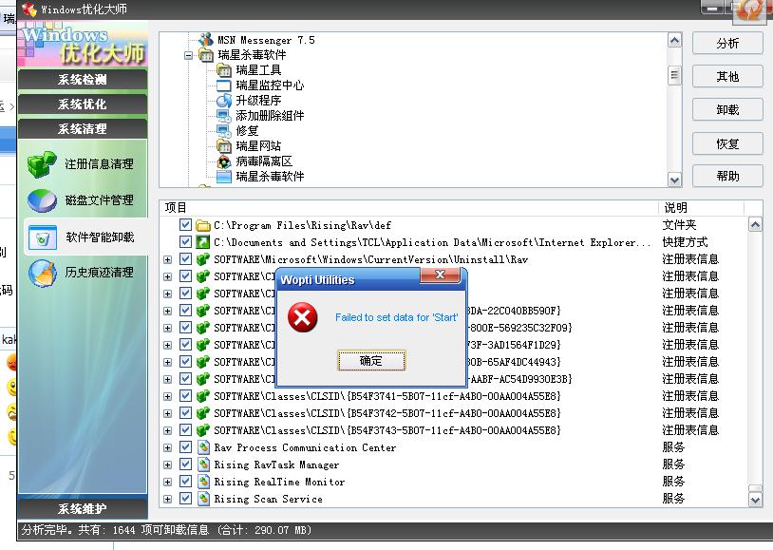The width and height of the screenshot is (773, 550).
Task: Click software tree scrollbar down arrow
Action: click(x=674, y=180)
